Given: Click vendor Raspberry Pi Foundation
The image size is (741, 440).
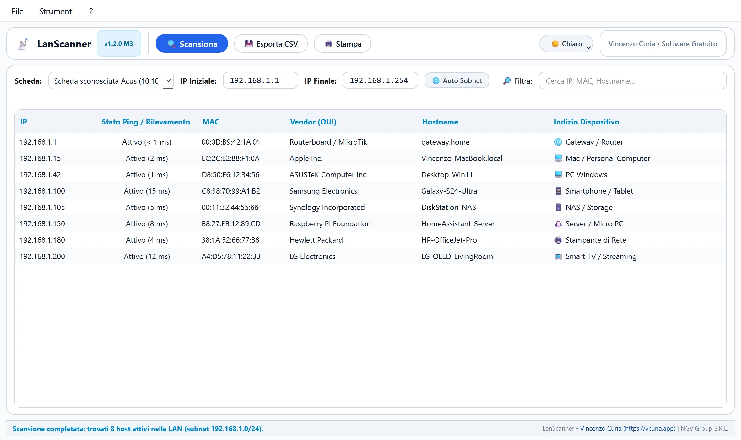Looking at the screenshot, I should point(330,224).
